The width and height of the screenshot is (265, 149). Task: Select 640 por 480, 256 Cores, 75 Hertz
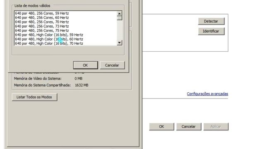tap(65, 31)
